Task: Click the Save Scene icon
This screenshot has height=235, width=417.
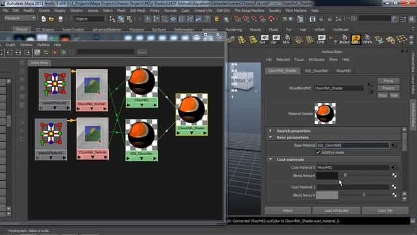Action: point(61,19)
